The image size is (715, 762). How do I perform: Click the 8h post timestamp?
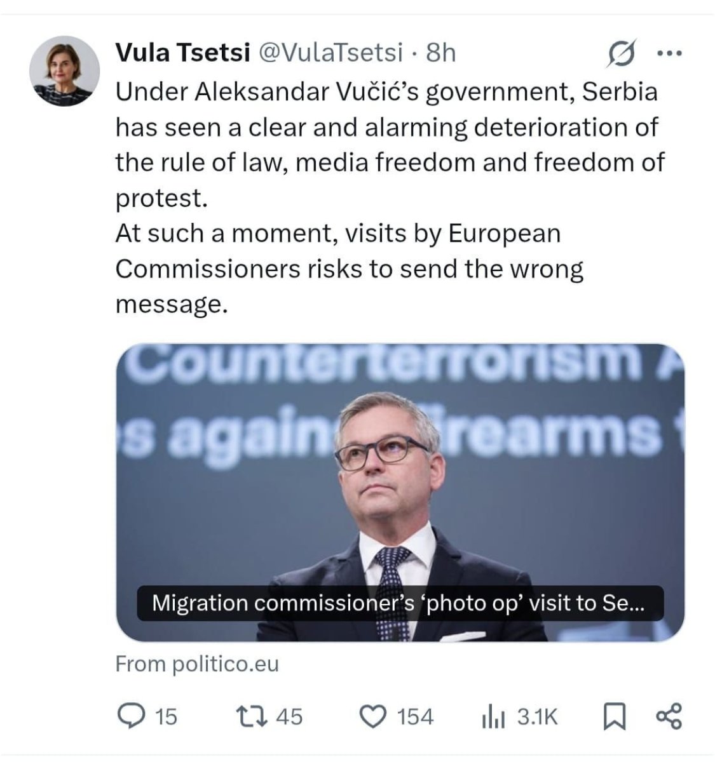tap(441, 53)
